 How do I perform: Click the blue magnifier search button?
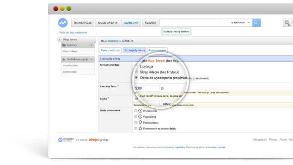coord(256,23)
